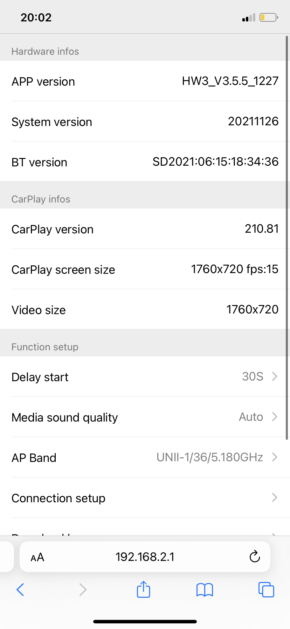Expand the Media sound quality chevron
290x629 pixels.
click(x=275, y=417)
